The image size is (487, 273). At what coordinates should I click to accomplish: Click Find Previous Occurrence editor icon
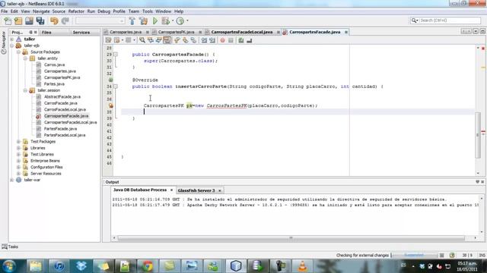151,40
